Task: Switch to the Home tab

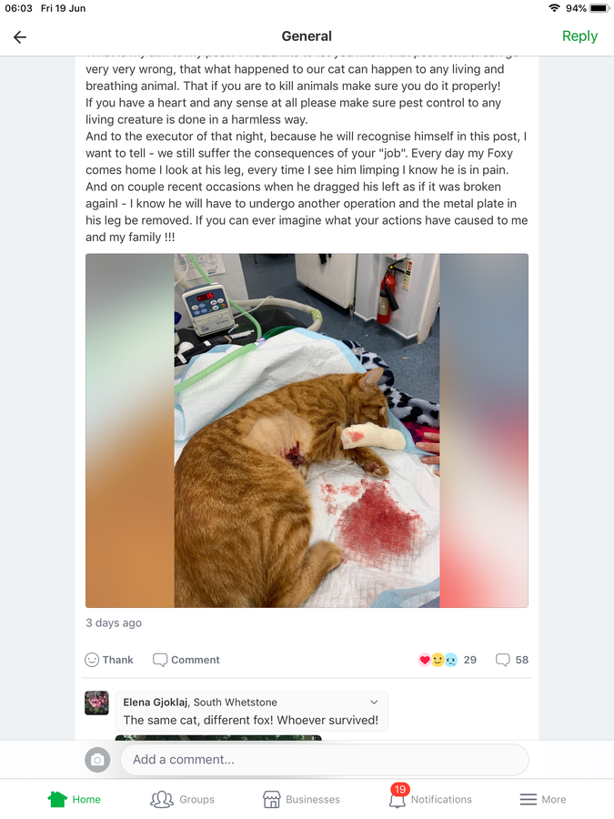Action: point(75,799)
